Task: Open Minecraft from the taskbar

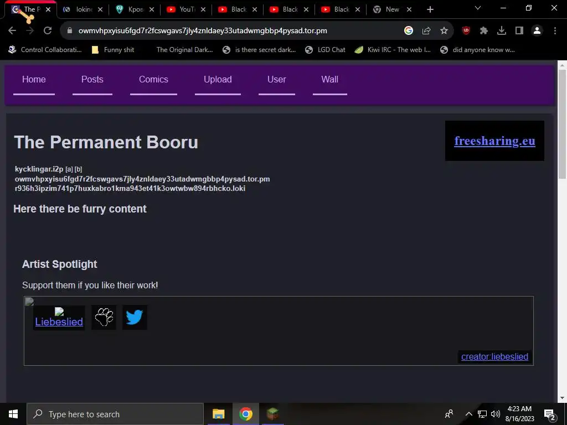Action: 272,414
